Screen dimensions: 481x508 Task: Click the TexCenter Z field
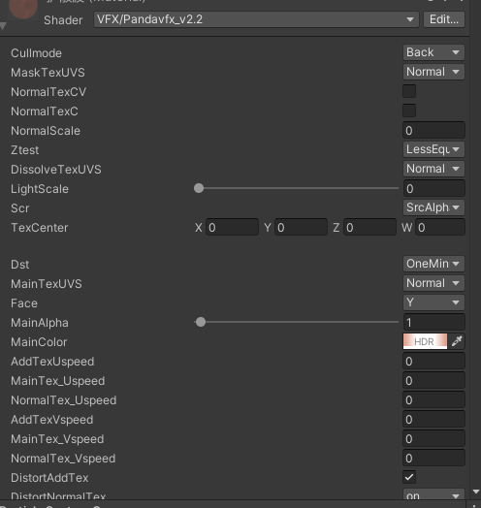[x=369, y=227]
